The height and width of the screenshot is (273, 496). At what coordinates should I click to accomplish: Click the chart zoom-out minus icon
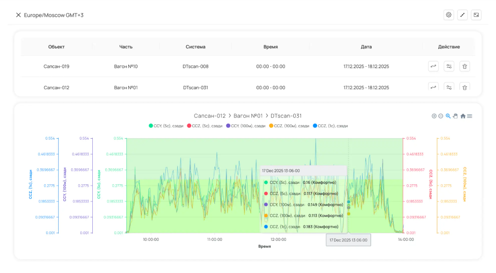441,116
